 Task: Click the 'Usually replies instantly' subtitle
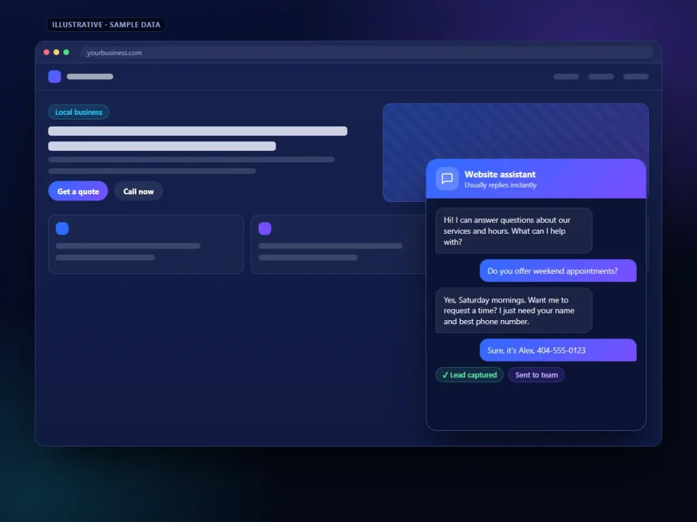pyautogui.click(x=500, y=185)
